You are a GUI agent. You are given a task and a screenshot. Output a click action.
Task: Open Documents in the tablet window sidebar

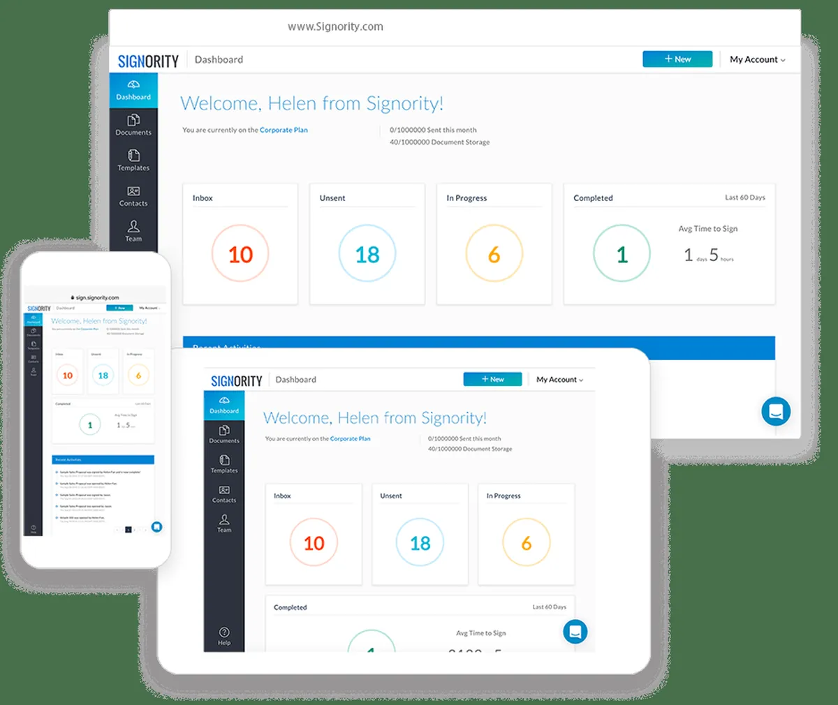tap(224, 434)
